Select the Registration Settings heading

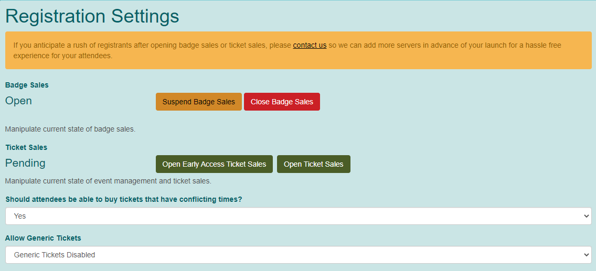pyautogui.click(x=92, y=16)
